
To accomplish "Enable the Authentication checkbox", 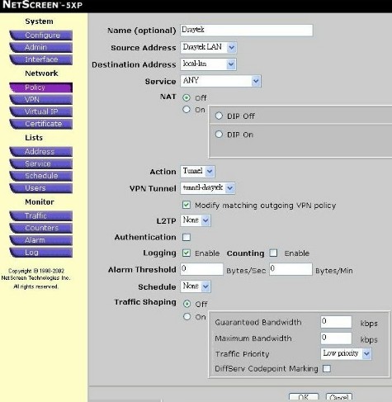I will [x=187, y=237].
